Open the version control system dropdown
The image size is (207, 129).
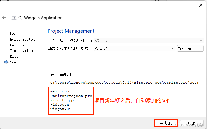135,48
